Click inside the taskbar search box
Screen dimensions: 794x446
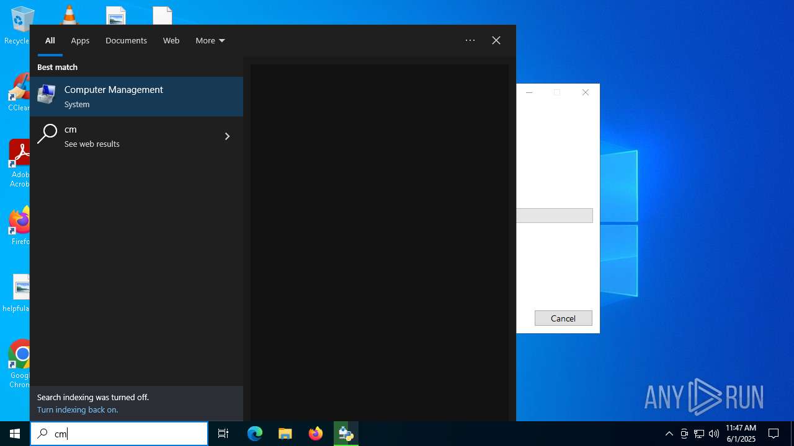pyautogui.click(x=119, y=434)
